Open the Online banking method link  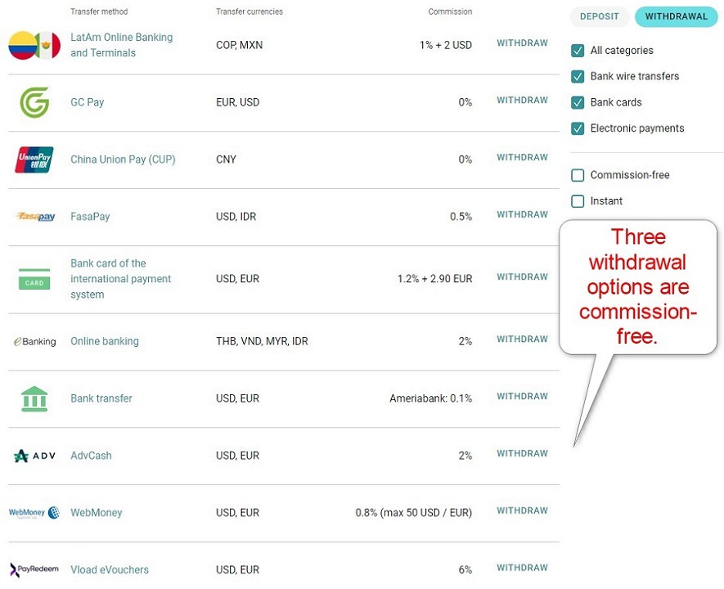coord(105,341)
